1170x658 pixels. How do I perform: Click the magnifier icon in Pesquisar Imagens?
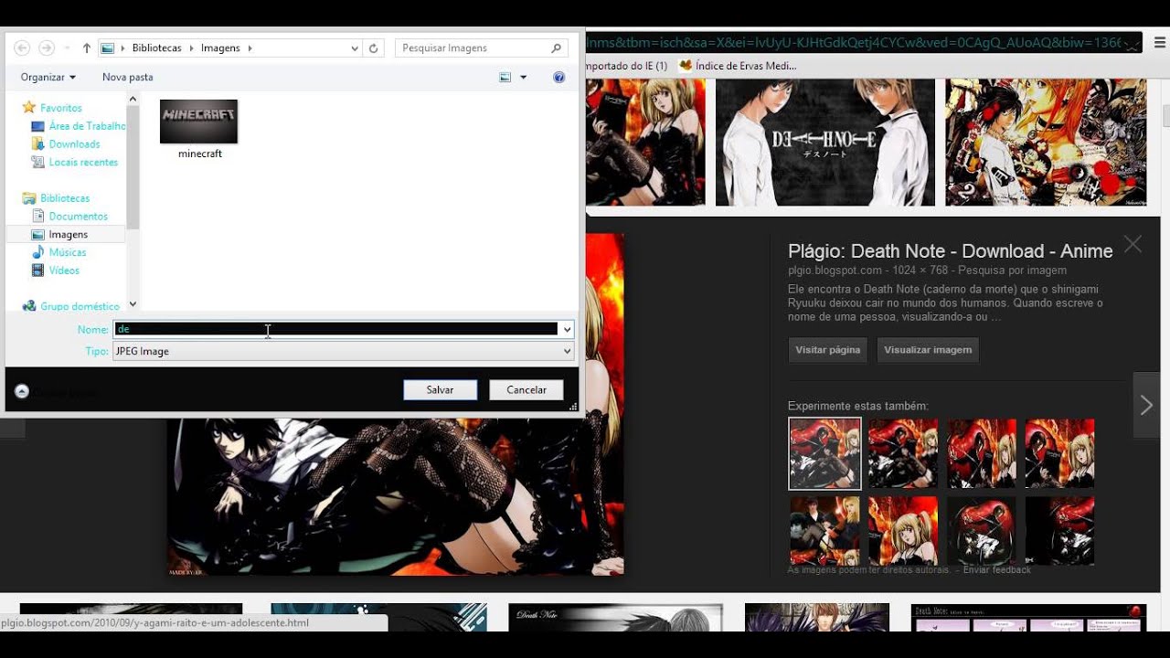556,48
